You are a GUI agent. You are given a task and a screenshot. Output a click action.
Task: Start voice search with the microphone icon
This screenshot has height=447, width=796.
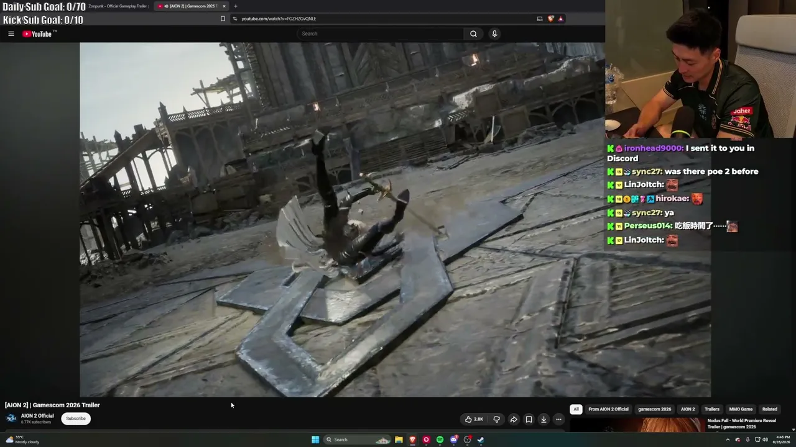(x=494, y=34)
